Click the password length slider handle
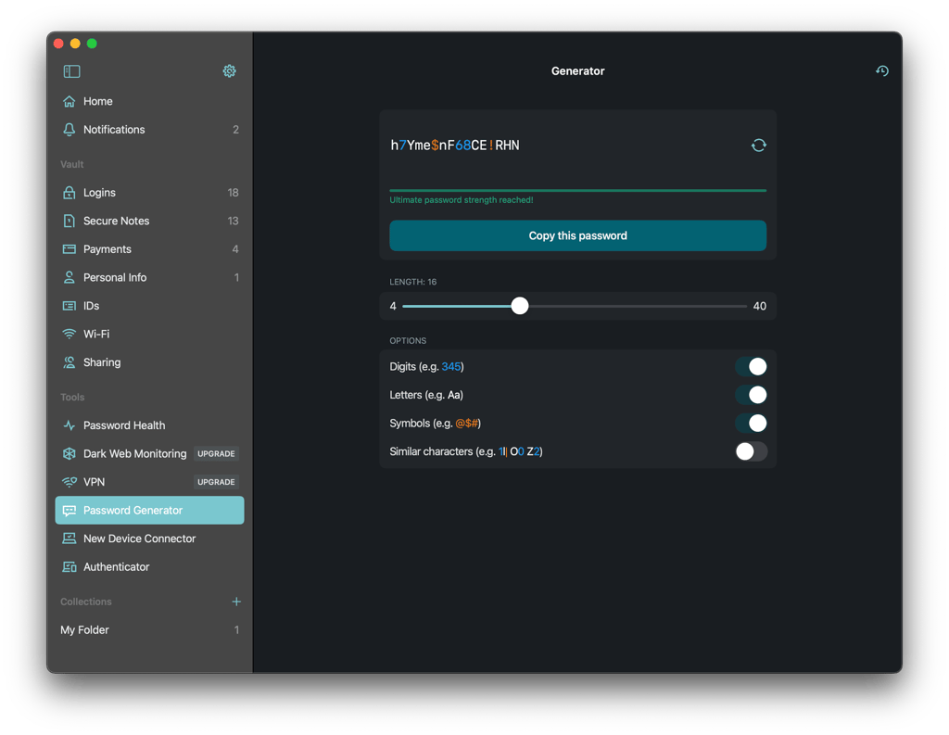The image size is (949, 735). coord(519,306)
